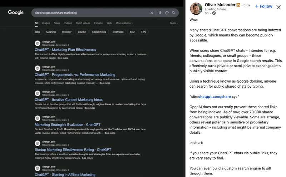286x177 pixels.
Task: Clear the search query with X icon
Action: click(152, 13)
